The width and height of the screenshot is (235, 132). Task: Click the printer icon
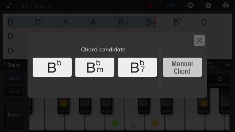pos(226,6)
